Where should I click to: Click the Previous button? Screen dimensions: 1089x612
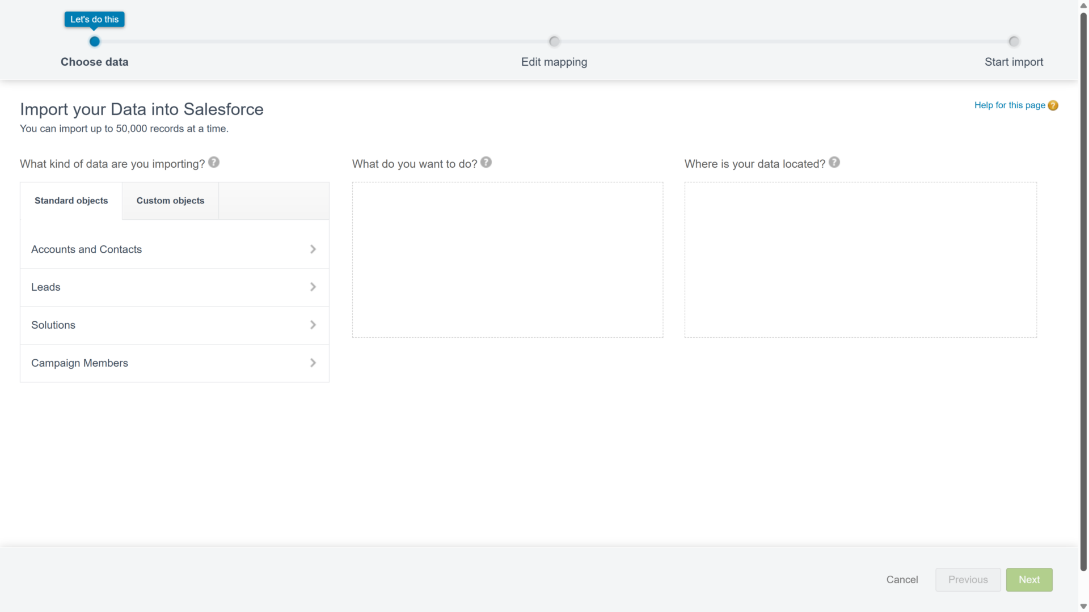968,579
